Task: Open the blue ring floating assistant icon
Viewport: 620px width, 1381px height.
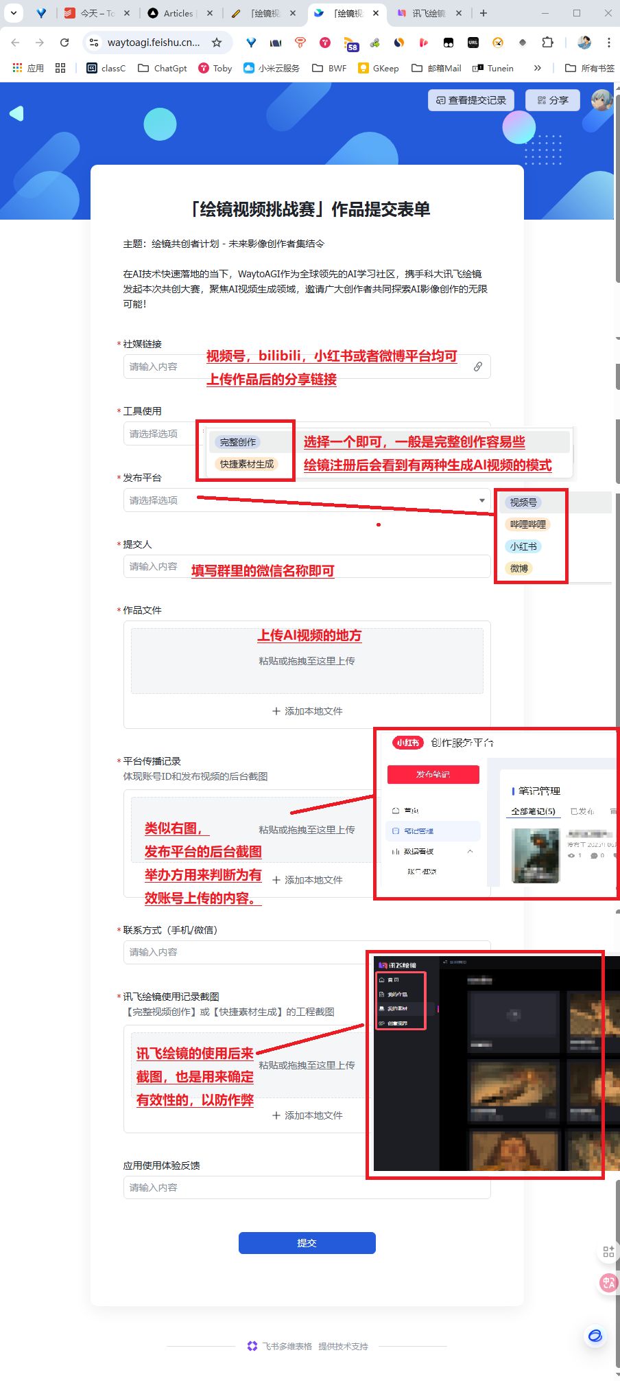Action: point(595,1336)
